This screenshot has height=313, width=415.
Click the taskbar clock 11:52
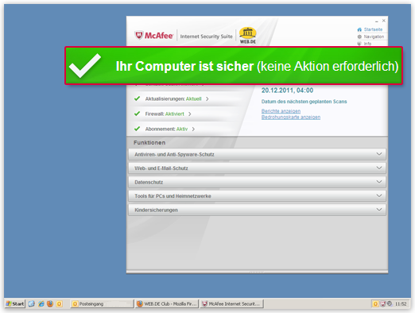[x=401, y=304]
